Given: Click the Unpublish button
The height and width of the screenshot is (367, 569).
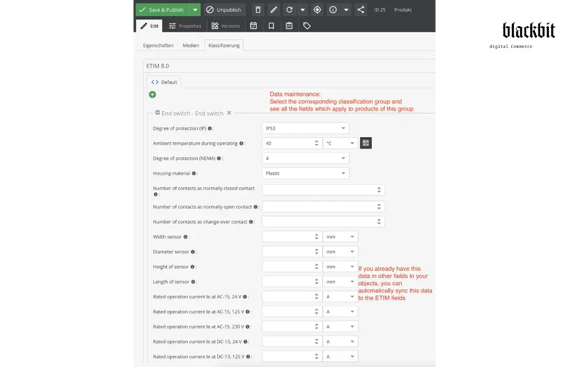Looking at the screenshot, I should 224,10.
